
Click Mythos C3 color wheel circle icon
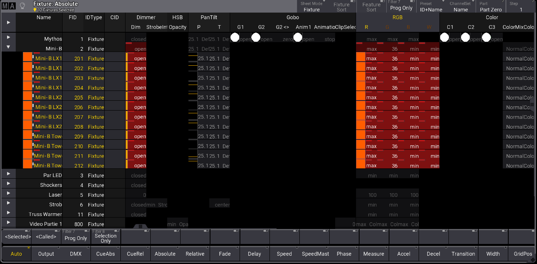(x=486, y=38)
